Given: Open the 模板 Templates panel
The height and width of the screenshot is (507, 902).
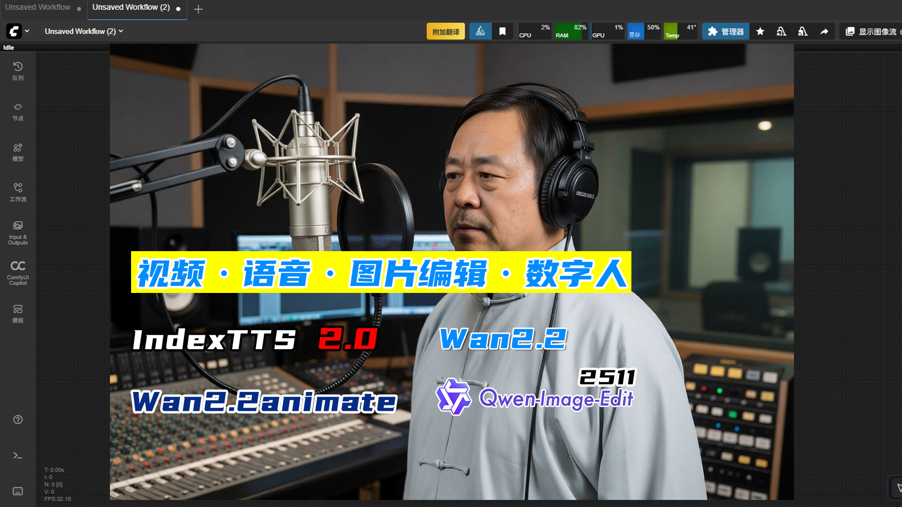Looking at the screenshot, I should point(17,312).
